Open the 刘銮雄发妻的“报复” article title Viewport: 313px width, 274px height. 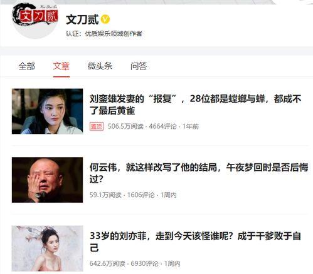point(195,104)
